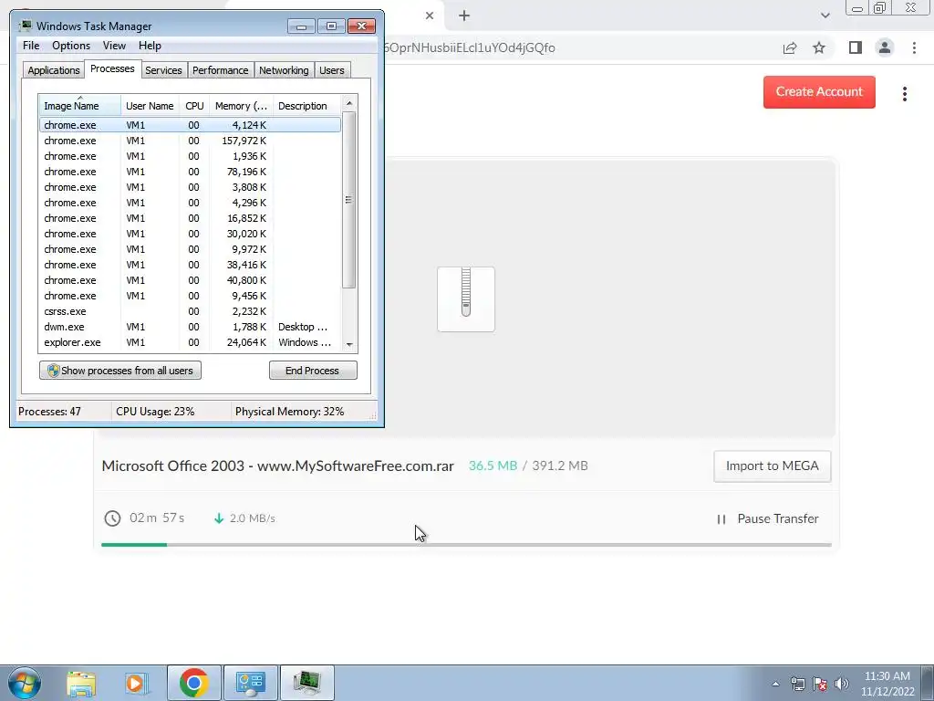Click the zip file thumbnail icon

coord(466,299)
